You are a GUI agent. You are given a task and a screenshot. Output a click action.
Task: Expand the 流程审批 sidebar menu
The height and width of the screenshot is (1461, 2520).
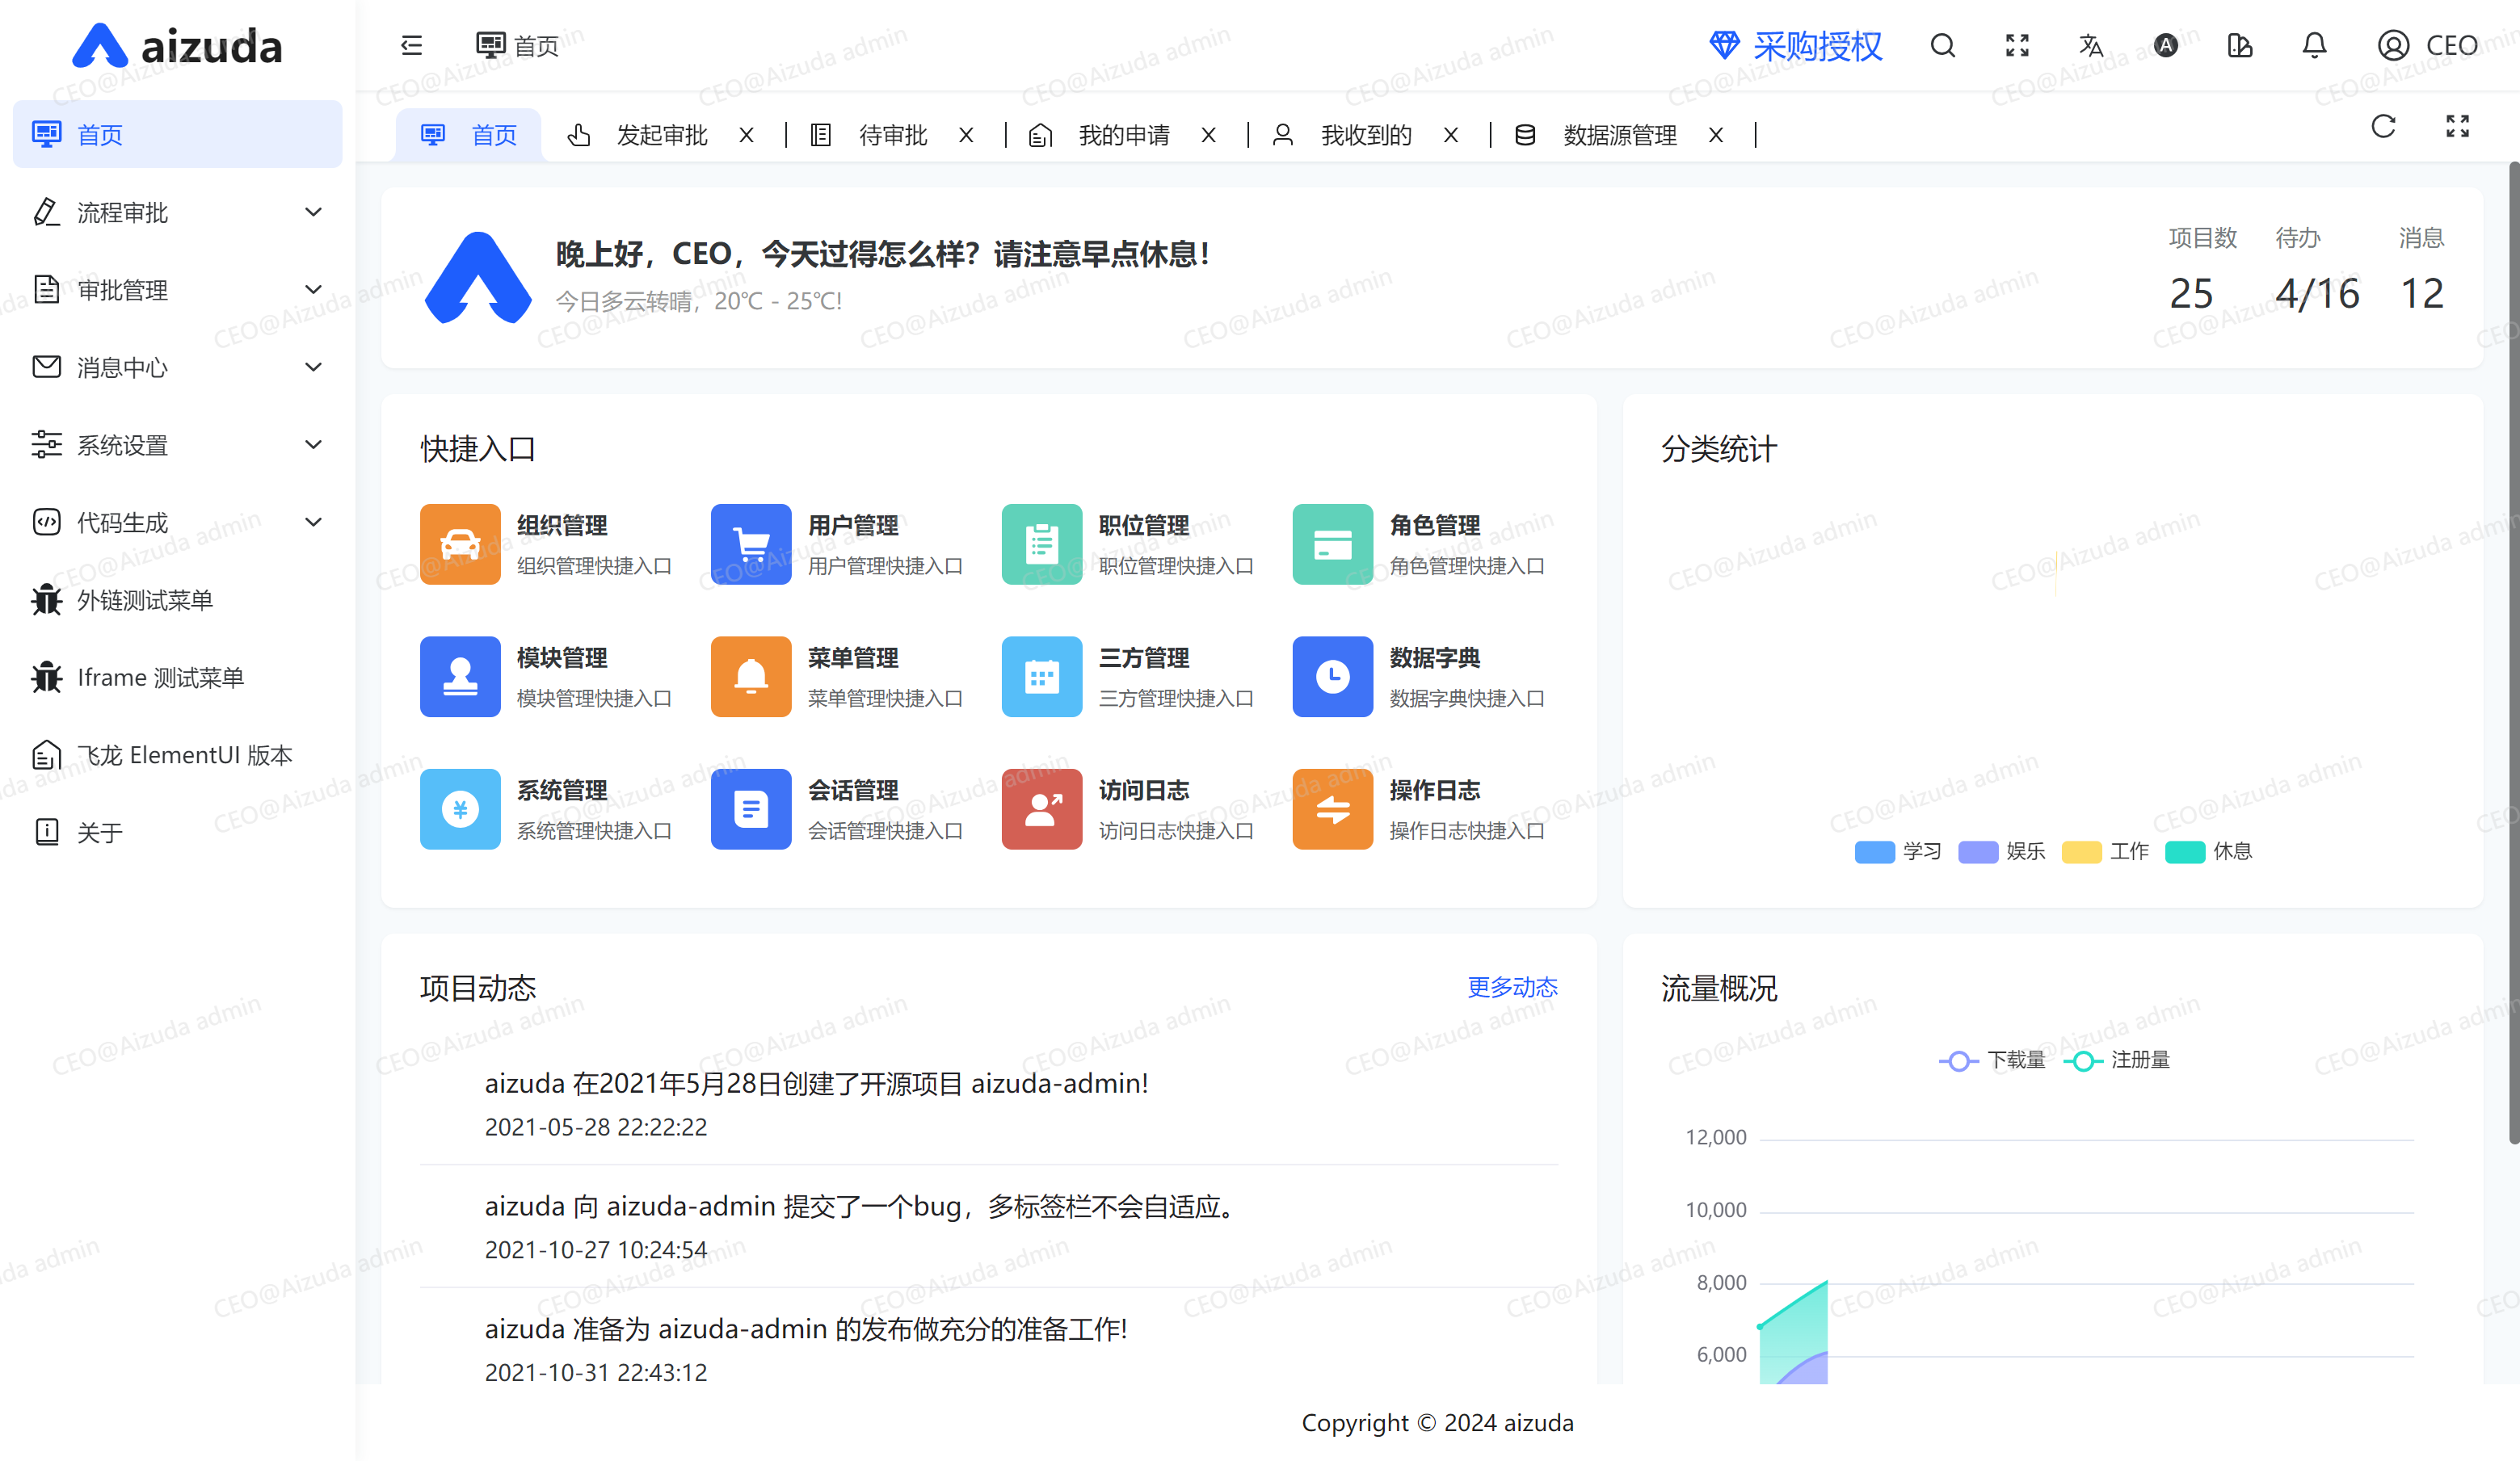177,212
